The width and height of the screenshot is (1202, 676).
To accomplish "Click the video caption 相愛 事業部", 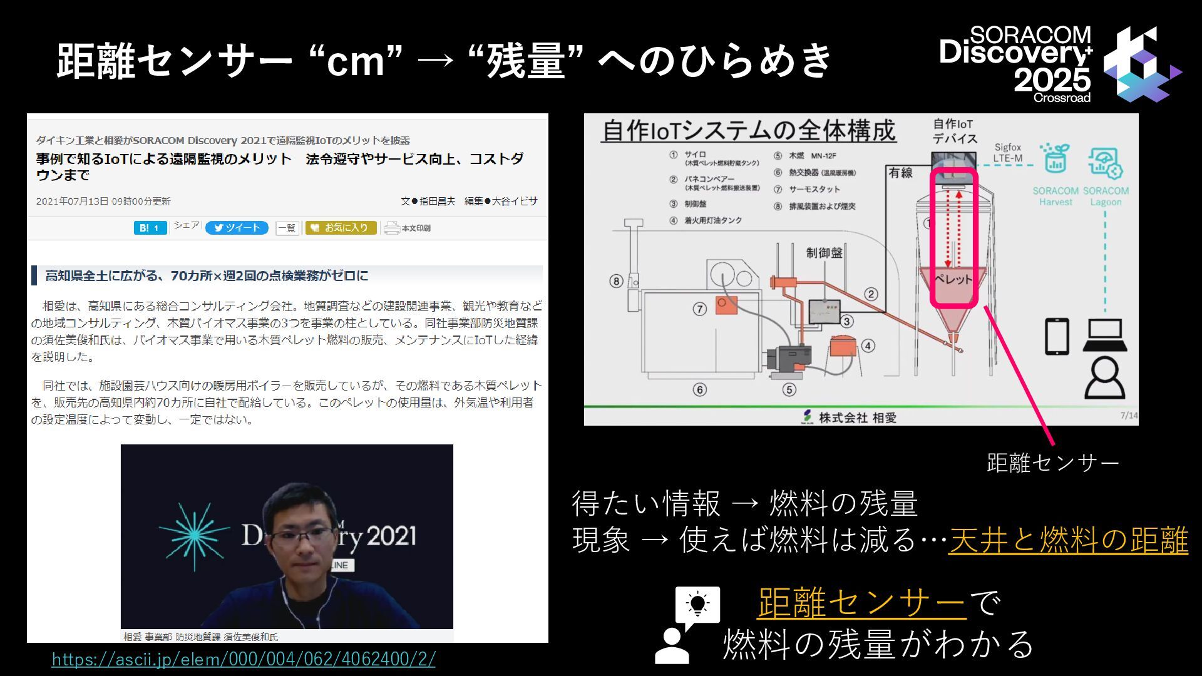I will click(x=200, y=637).
